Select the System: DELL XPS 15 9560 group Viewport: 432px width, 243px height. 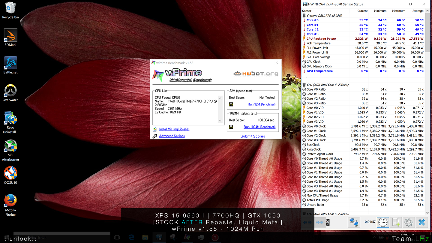click(x=363, y=16)
